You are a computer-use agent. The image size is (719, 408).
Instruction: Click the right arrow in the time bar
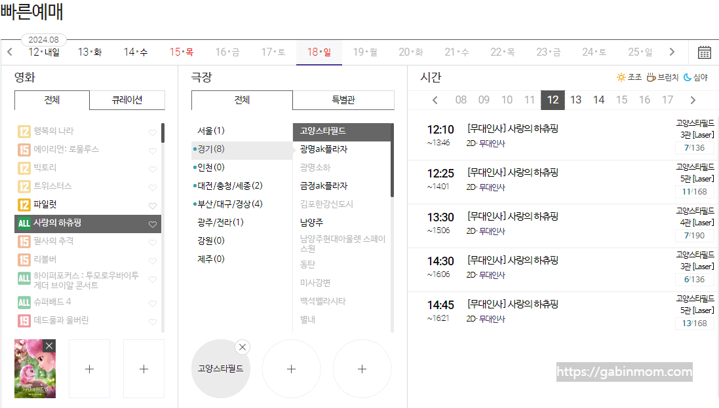click(x=692, y=100)
